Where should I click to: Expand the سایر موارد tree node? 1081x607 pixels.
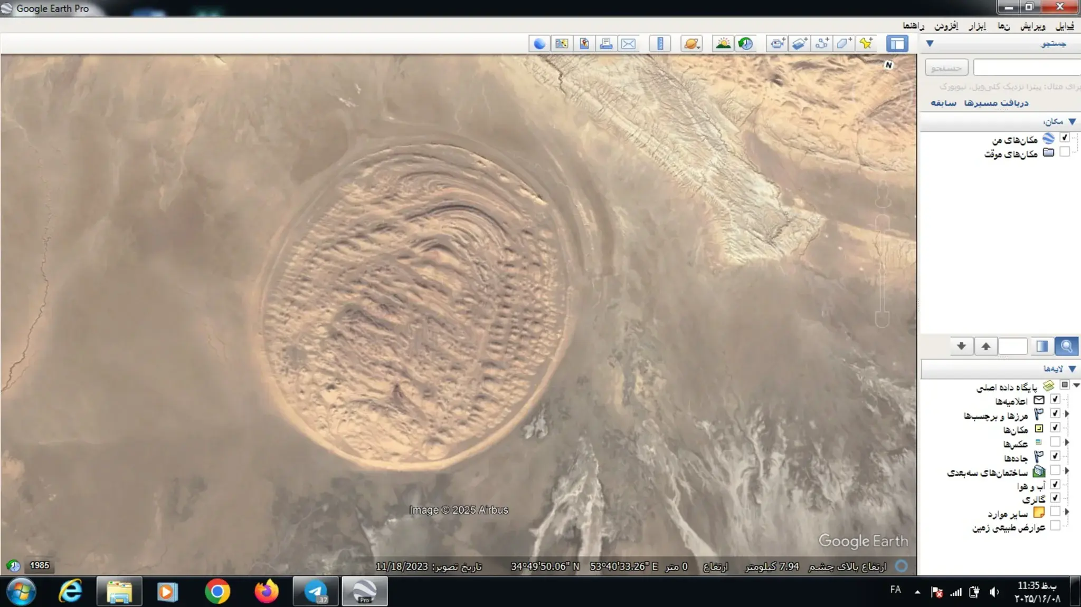click(x=1067, y=512)
